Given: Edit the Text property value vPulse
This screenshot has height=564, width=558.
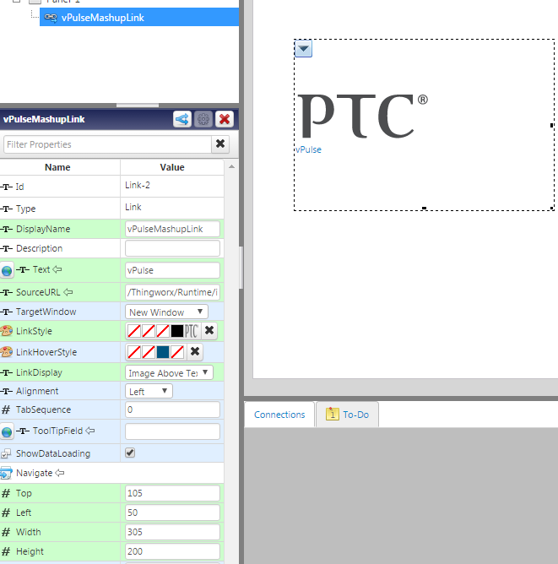Looking at the screenshot, I should click(x=172, y=270).
